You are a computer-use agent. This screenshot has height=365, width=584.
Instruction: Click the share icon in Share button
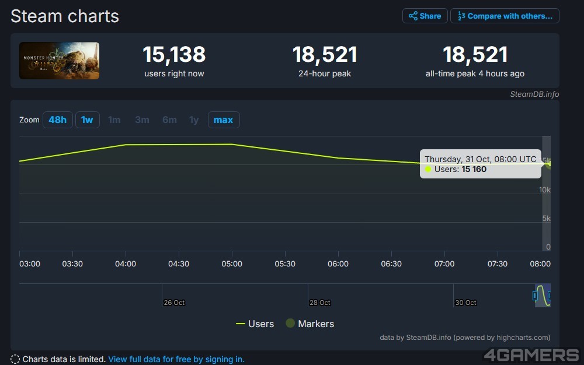pyautogui.click(x=413, y=16)
